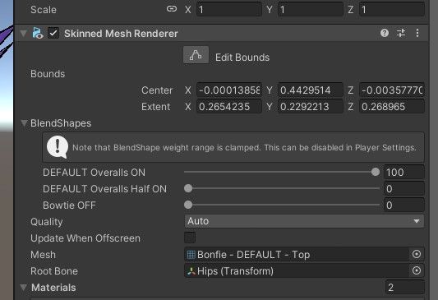Edit the Bounds Extent Z field
Image resolution: width=438 pixels, height=300 pixels.
392,106
